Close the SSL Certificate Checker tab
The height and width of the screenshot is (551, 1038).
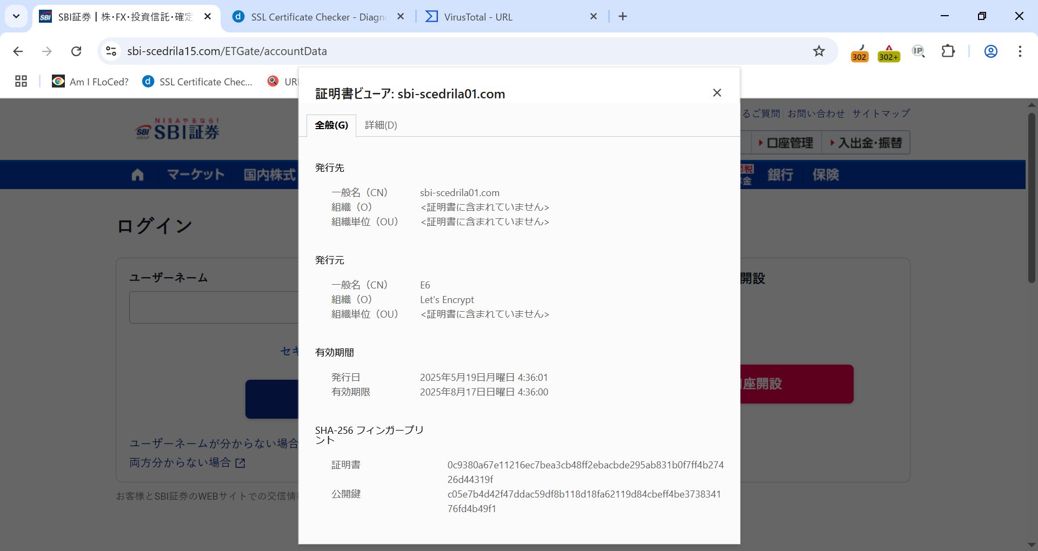401,17
